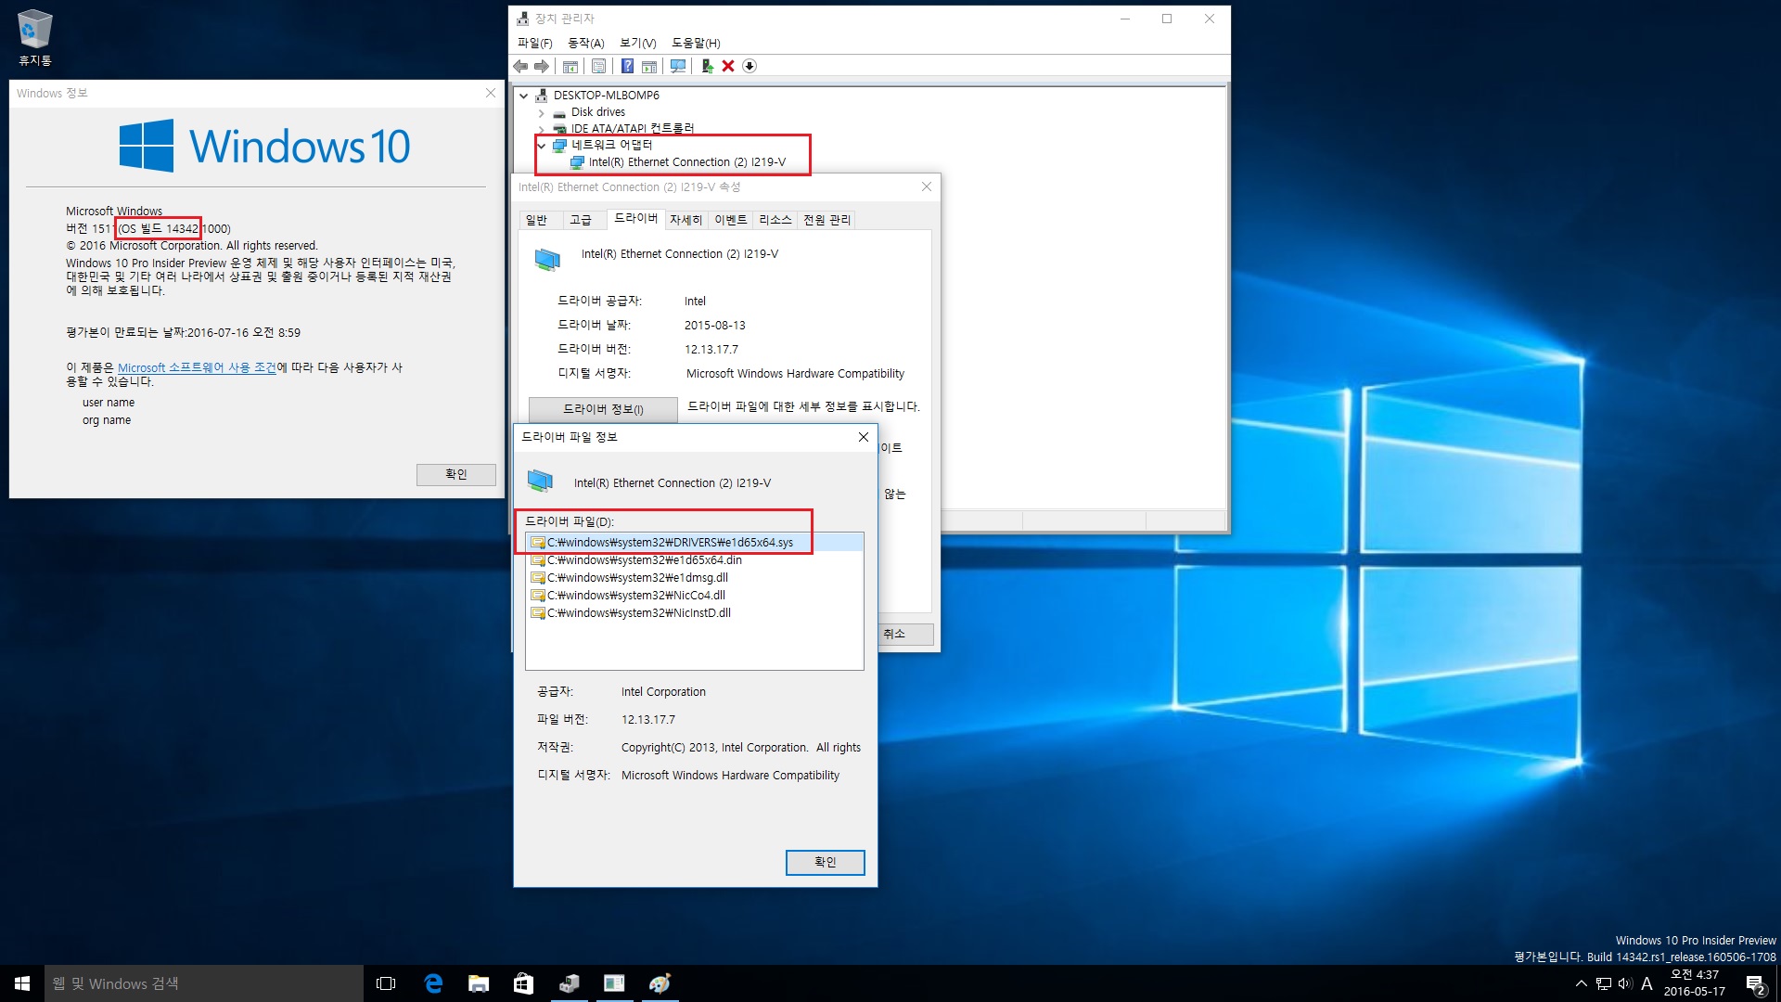
Task: Click the taskbar search box 웹 및 Windows 검색
Action: 204,983
